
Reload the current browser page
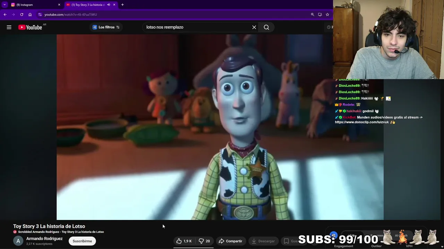22,15
